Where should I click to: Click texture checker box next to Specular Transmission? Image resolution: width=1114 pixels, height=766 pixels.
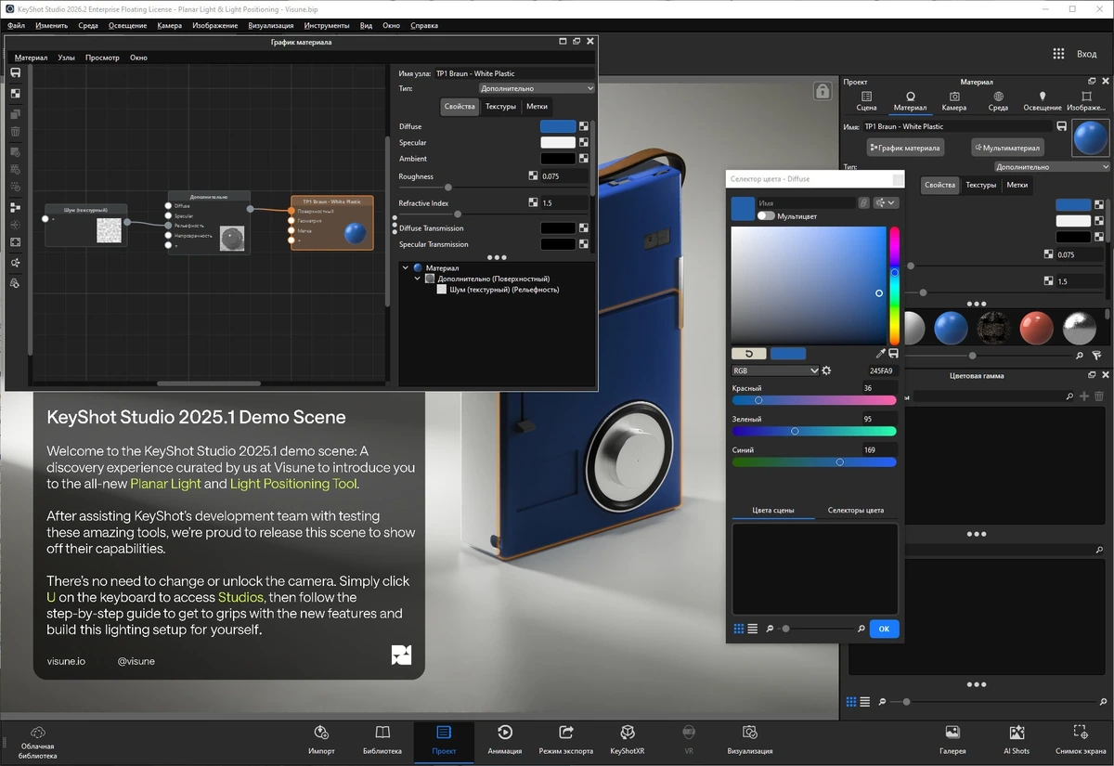tap(584, 244)
